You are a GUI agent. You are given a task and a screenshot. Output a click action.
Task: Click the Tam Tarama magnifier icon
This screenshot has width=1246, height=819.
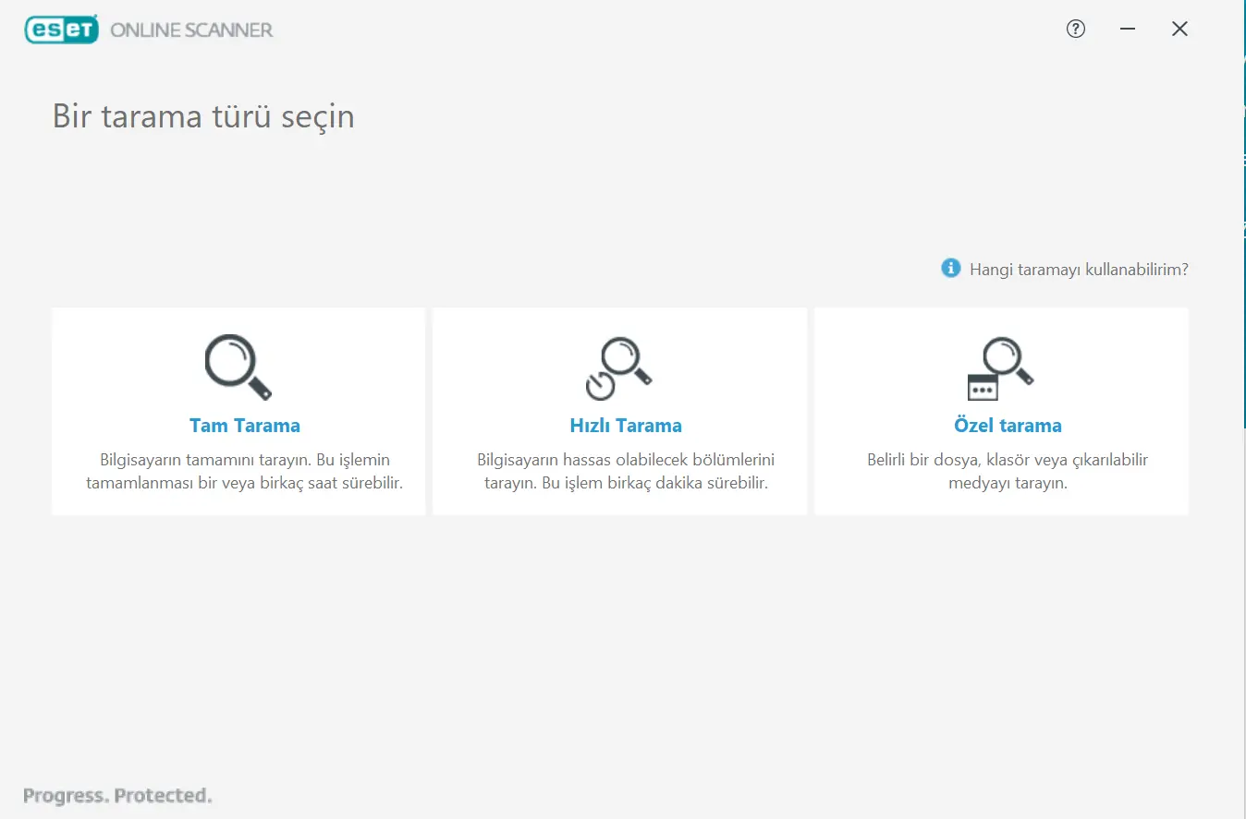[238, 367]
